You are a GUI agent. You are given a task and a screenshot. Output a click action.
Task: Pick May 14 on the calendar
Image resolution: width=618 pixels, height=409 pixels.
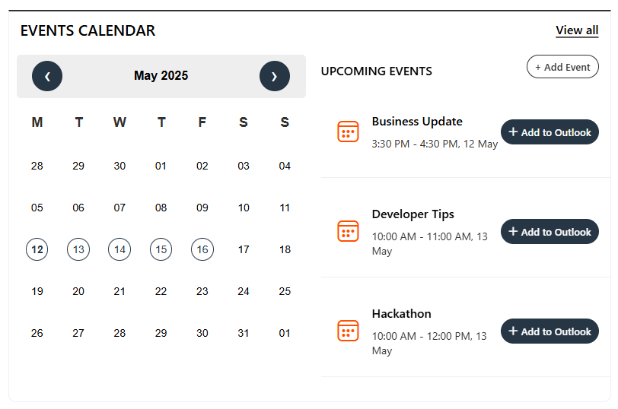tap(119, 249)
